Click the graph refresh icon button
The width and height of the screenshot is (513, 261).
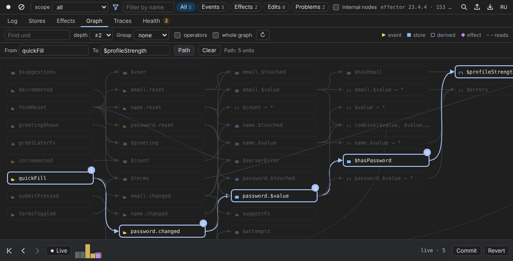263,35
